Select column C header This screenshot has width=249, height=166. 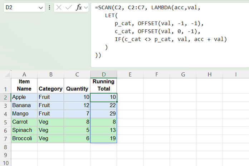click(x=77, y=74)
